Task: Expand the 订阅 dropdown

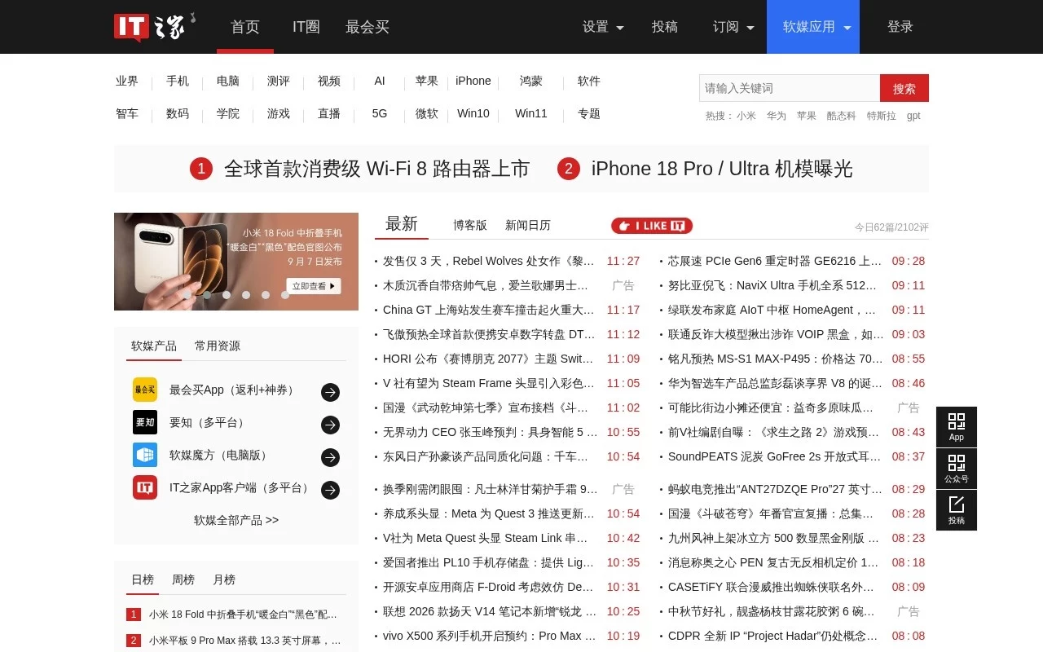Action: pos(733,27)
